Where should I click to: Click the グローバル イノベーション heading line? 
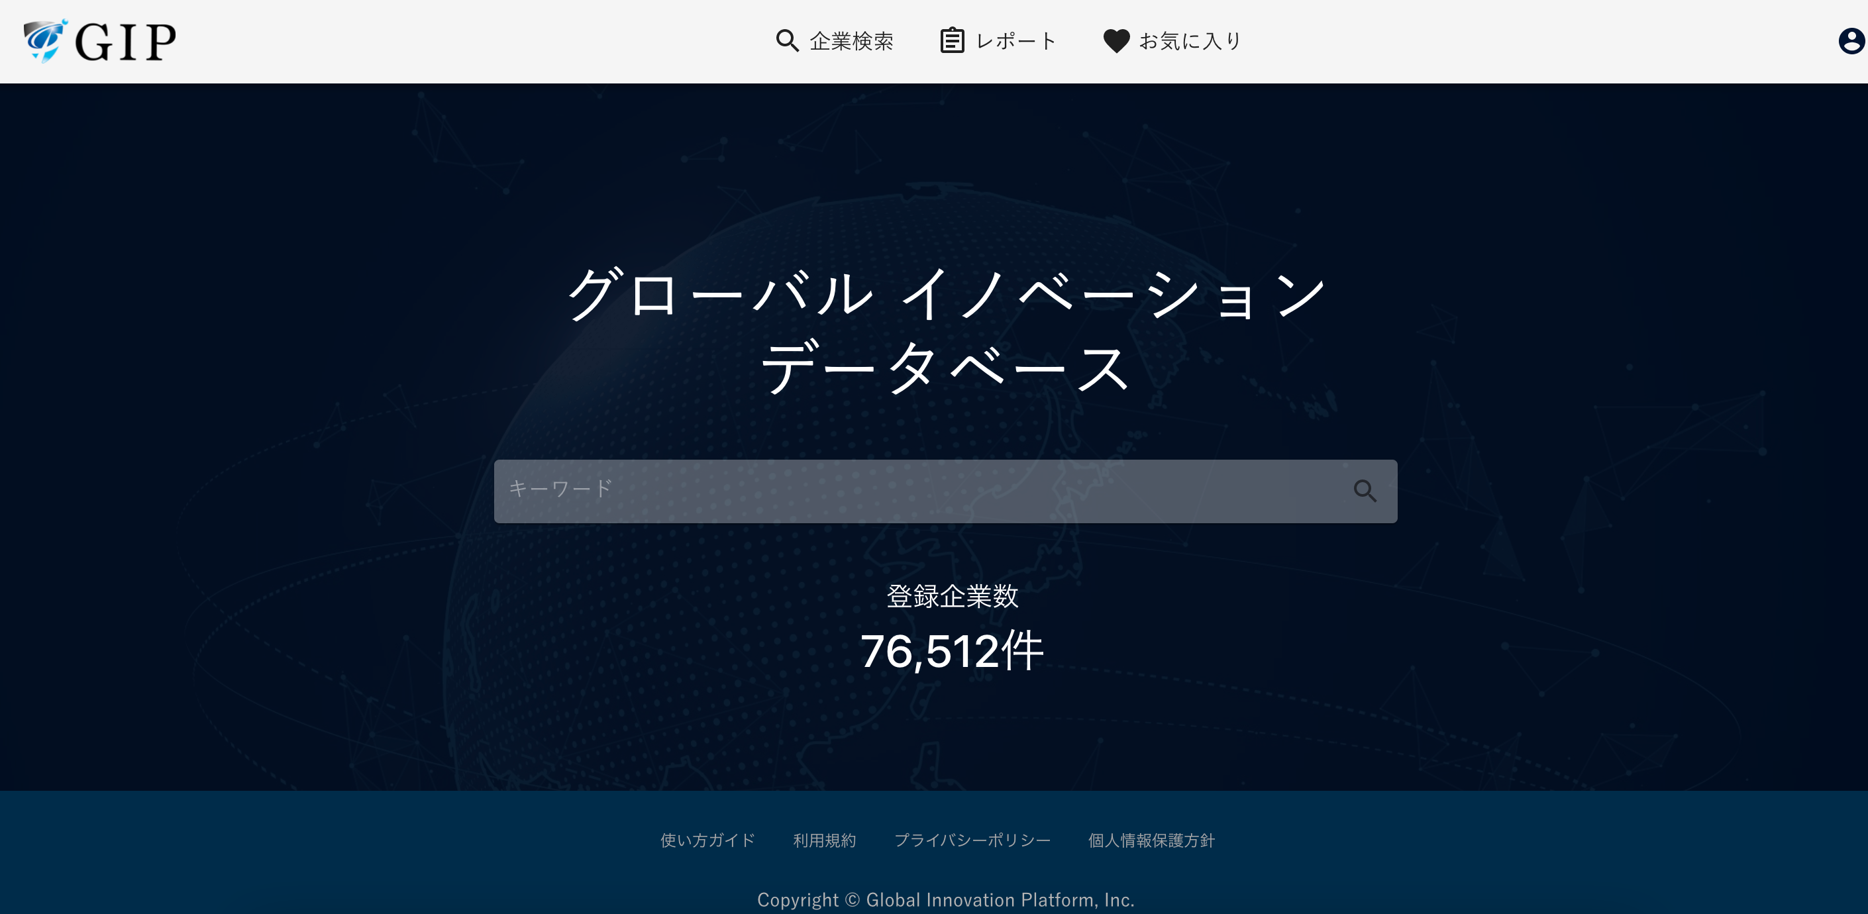point(946,293)
